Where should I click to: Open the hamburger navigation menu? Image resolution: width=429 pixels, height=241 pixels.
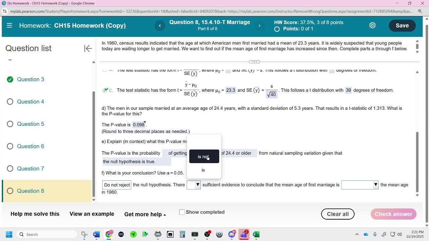[x=9, y=25]
